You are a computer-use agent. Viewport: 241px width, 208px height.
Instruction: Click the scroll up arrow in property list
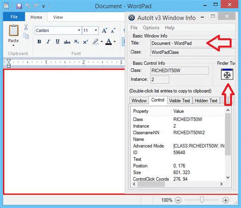(228, 110)
